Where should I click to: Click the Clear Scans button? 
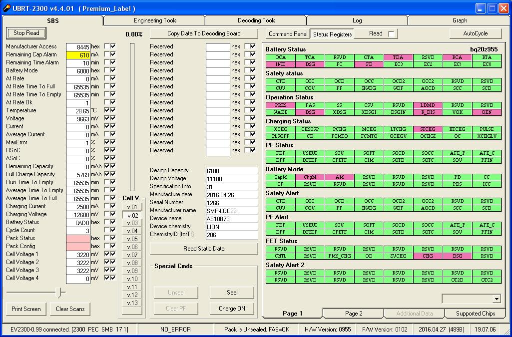click(70, 309)
